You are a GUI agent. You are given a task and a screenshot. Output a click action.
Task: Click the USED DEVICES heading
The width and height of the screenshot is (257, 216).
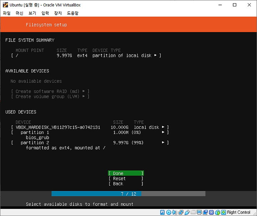pos(21,112)
